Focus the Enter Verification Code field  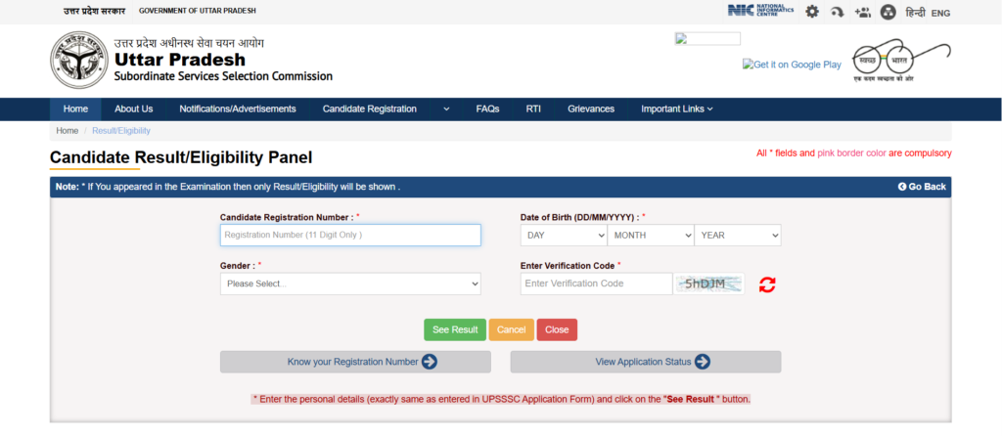tap(596, 284)
